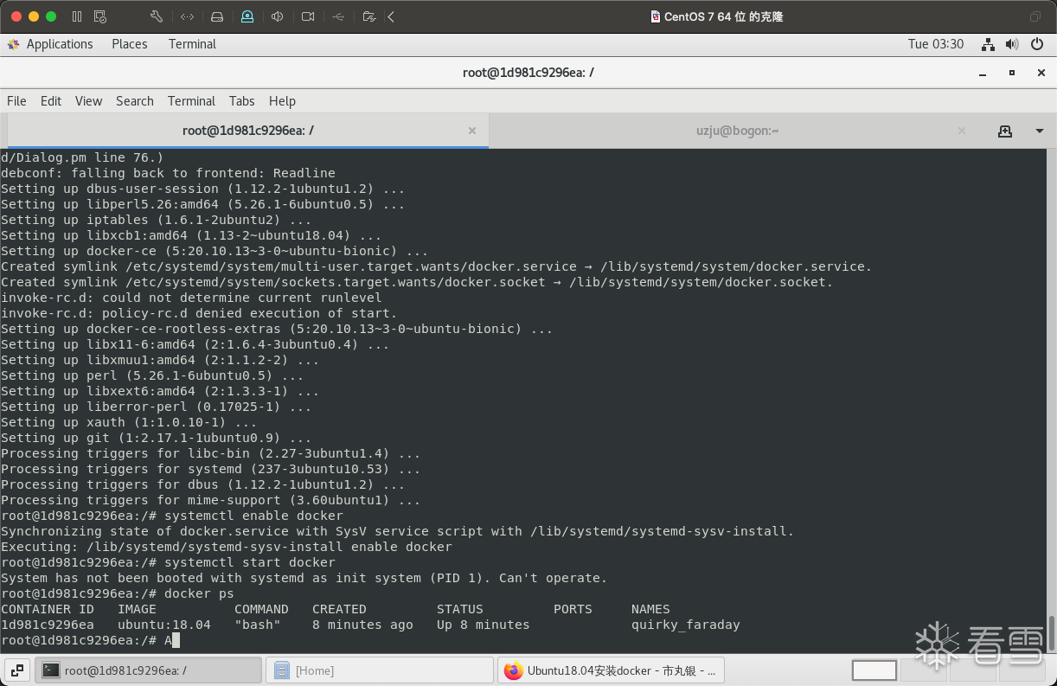This screenshot has width=1057, height=686.
Task: Click the workspace switcher box
Action: tap(874, 670)
